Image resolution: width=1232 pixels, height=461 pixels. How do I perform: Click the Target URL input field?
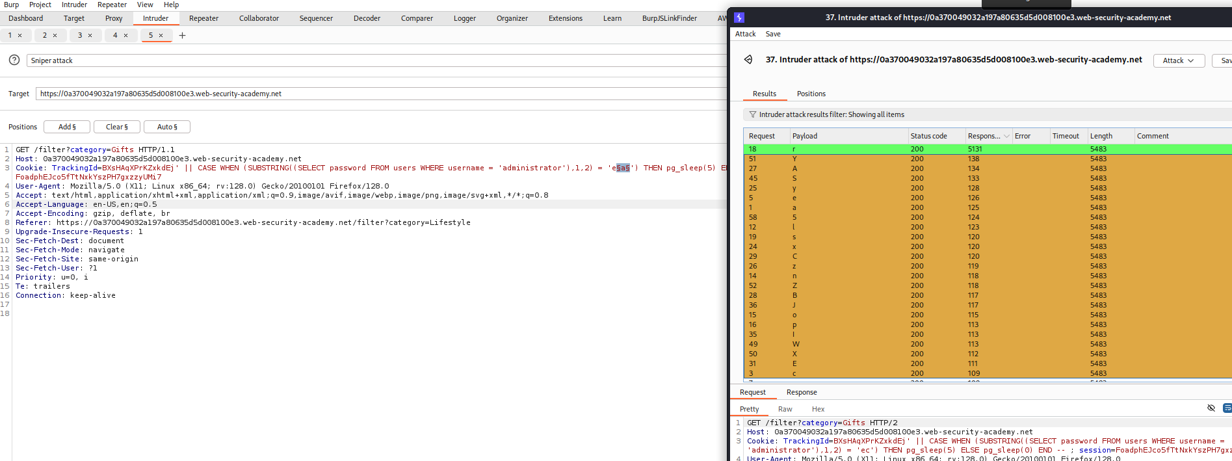381,94
